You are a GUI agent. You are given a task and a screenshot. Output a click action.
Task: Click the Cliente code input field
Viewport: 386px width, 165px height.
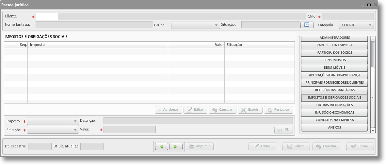47,16
